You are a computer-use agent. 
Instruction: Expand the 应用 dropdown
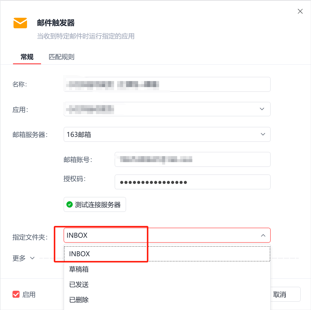[167, 109]
